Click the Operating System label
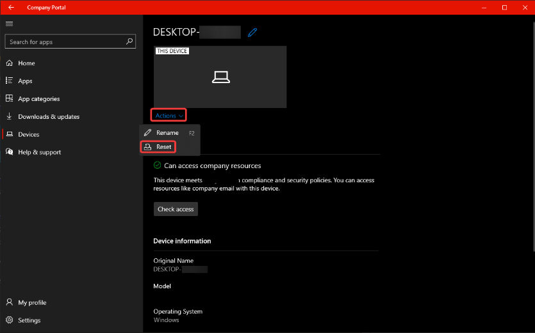Image resolution: width=535 pixels, height=333 pixels. [177, 311]
